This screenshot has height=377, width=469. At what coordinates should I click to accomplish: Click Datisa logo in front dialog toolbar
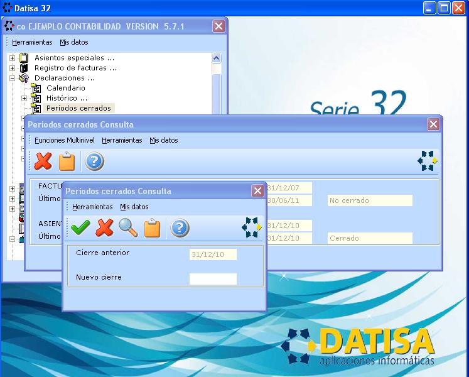pyautogui.click(x=252, y=227)
